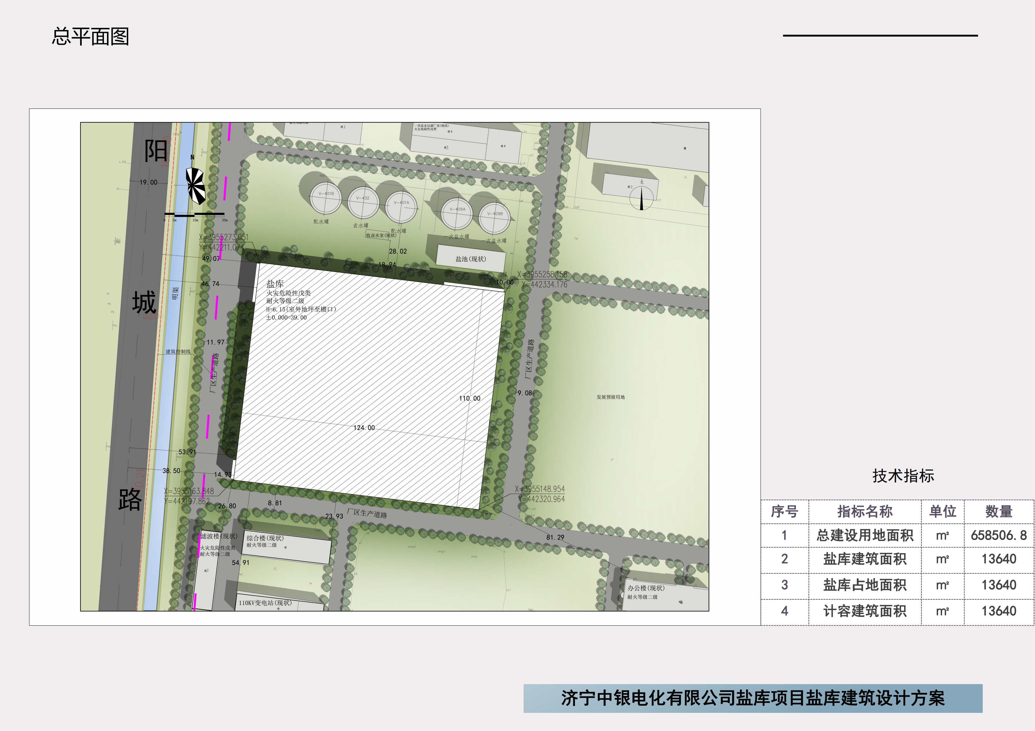This screenshot has width=1035, height=731.
Task: Select the V-409A round tank
Action: (x=457, y=214)
